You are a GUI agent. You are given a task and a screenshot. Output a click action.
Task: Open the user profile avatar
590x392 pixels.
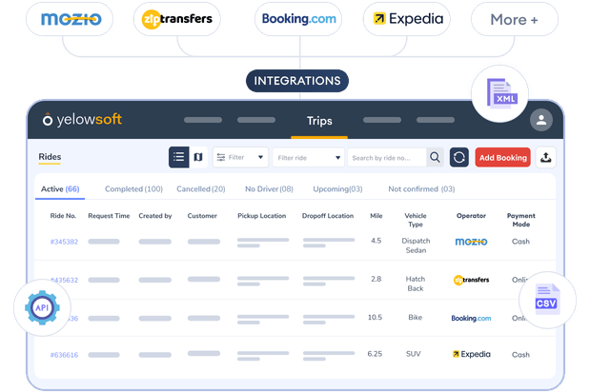(541, 120)
